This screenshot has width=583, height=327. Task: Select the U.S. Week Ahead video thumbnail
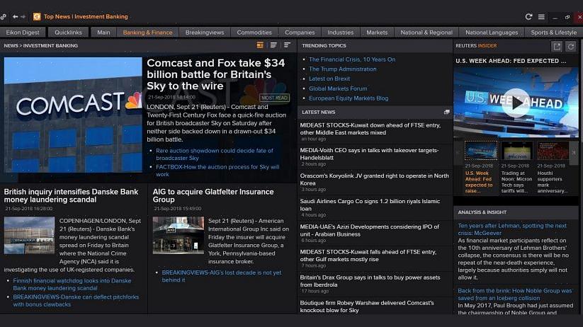tap(481, 150)
